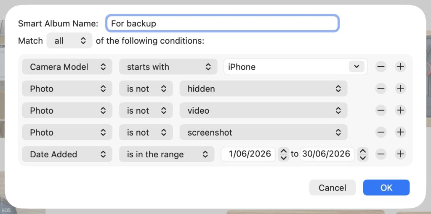Cancel the smart album dialog
This screenshot has width=431, height=214.
pos(333,188)
